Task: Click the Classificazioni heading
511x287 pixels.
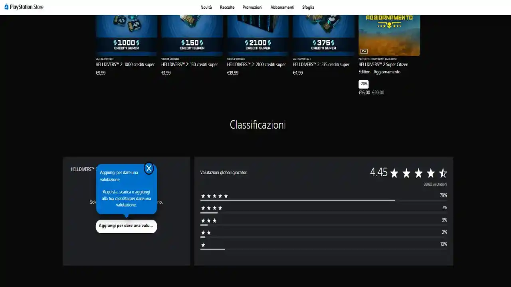Action: coord(257,125)
